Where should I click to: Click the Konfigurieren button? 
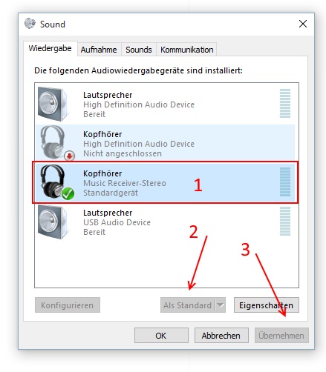68,305
